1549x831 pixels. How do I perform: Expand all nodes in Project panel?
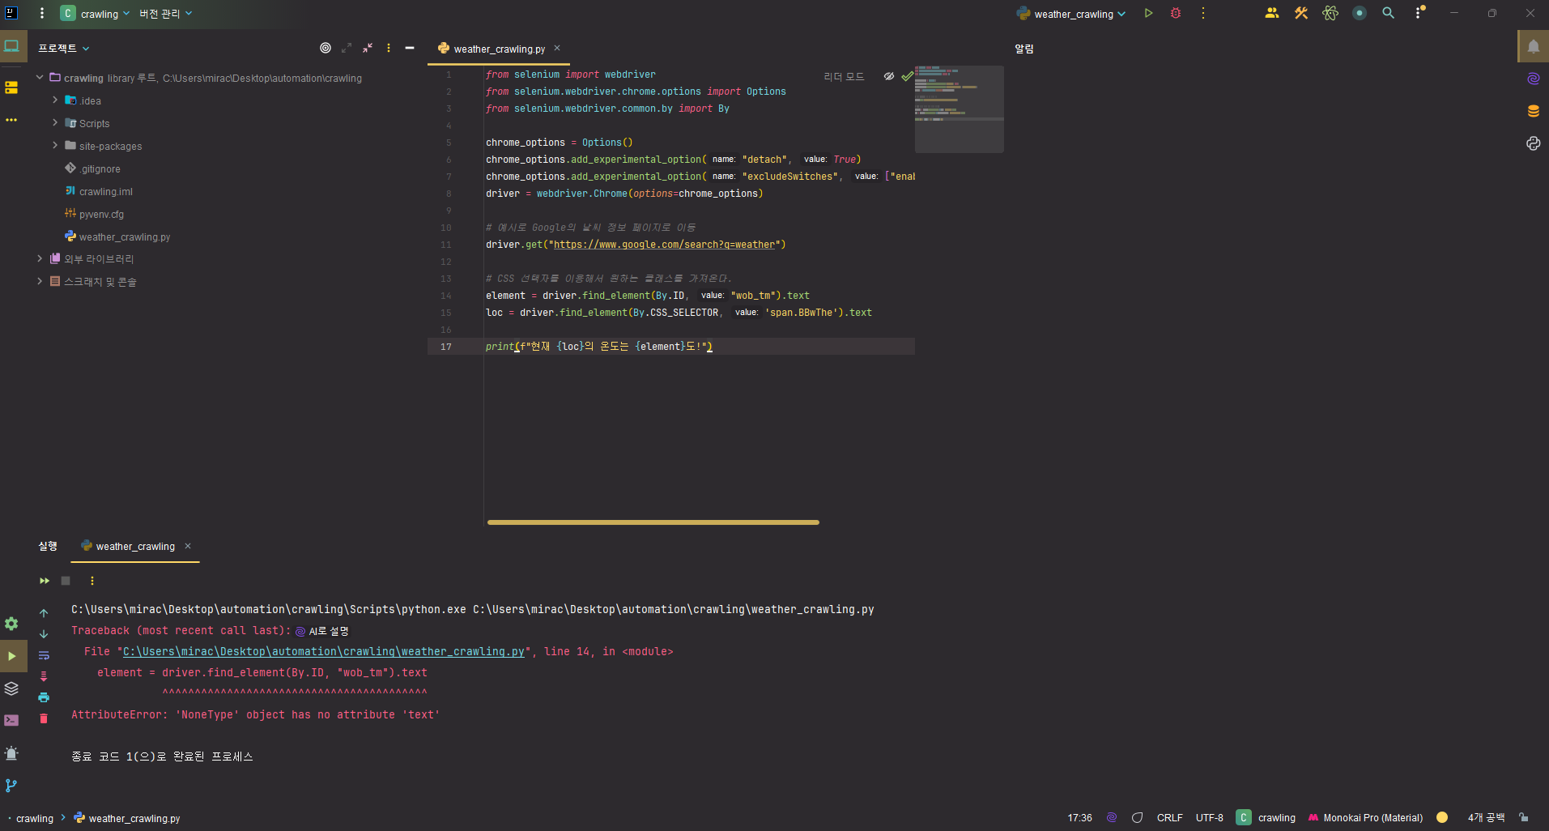(347, 48)
